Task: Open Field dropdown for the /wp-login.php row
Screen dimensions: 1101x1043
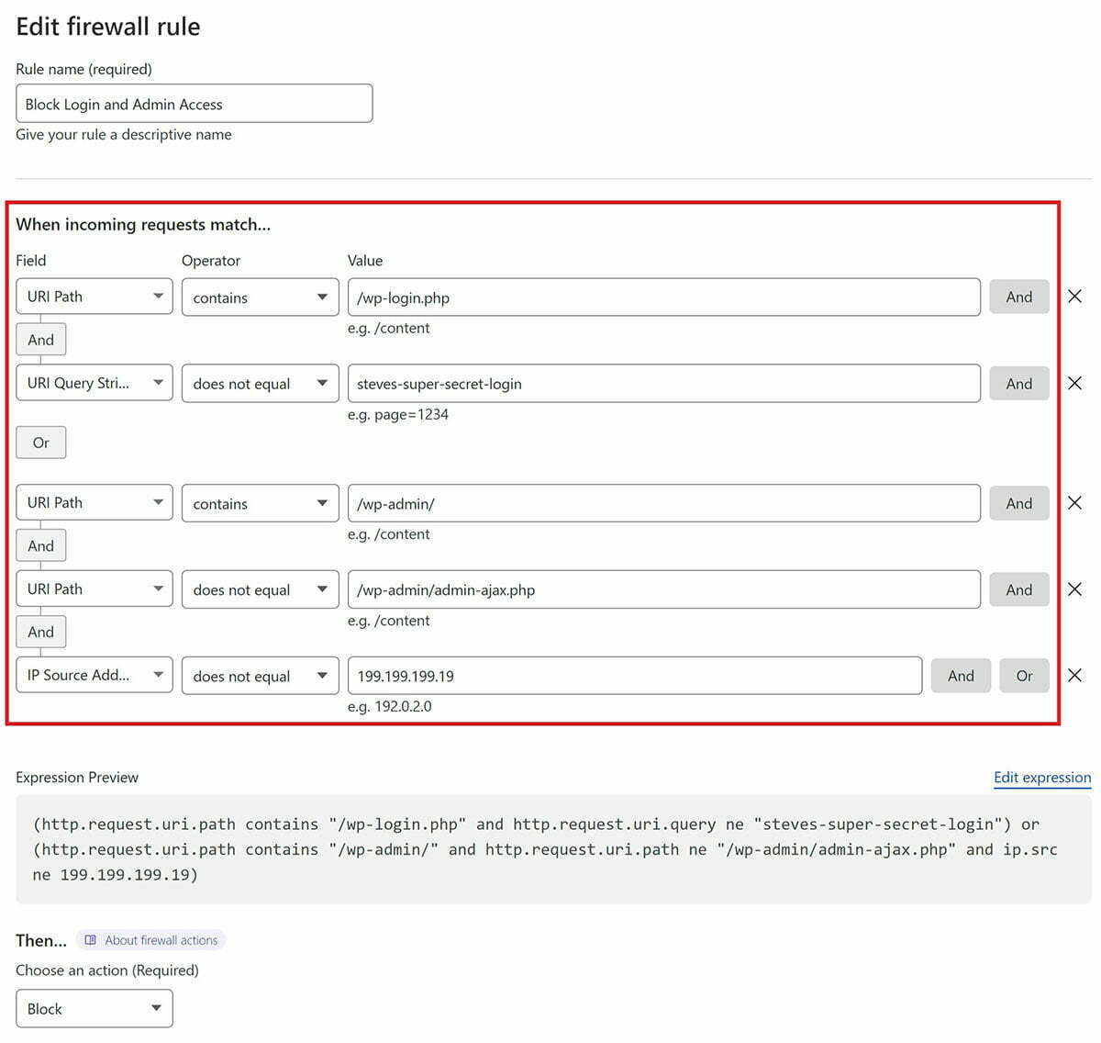Action: coord(95,297)
